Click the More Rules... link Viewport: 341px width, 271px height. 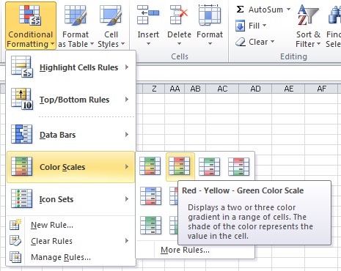pos(185,250)
